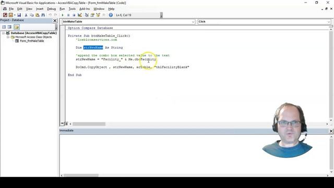Open the Run menu

coord(62,9)
